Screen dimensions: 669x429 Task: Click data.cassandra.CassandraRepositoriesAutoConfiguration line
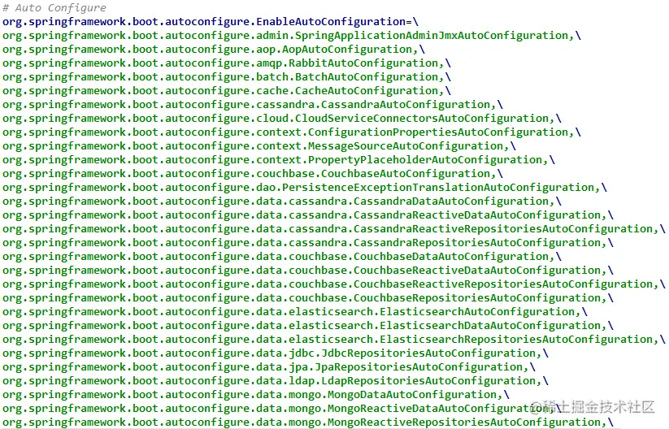pyautogui.click(x=308, y=243)
